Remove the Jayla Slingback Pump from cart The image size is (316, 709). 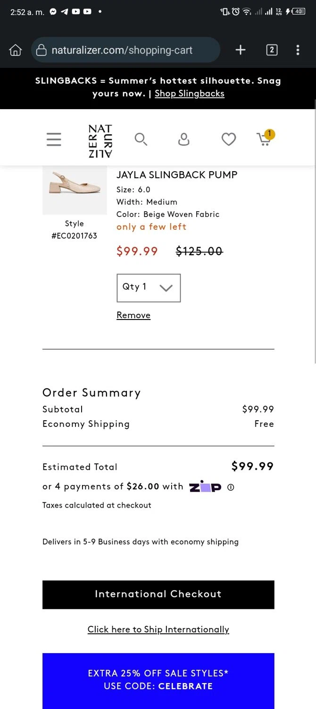[133, 315]
